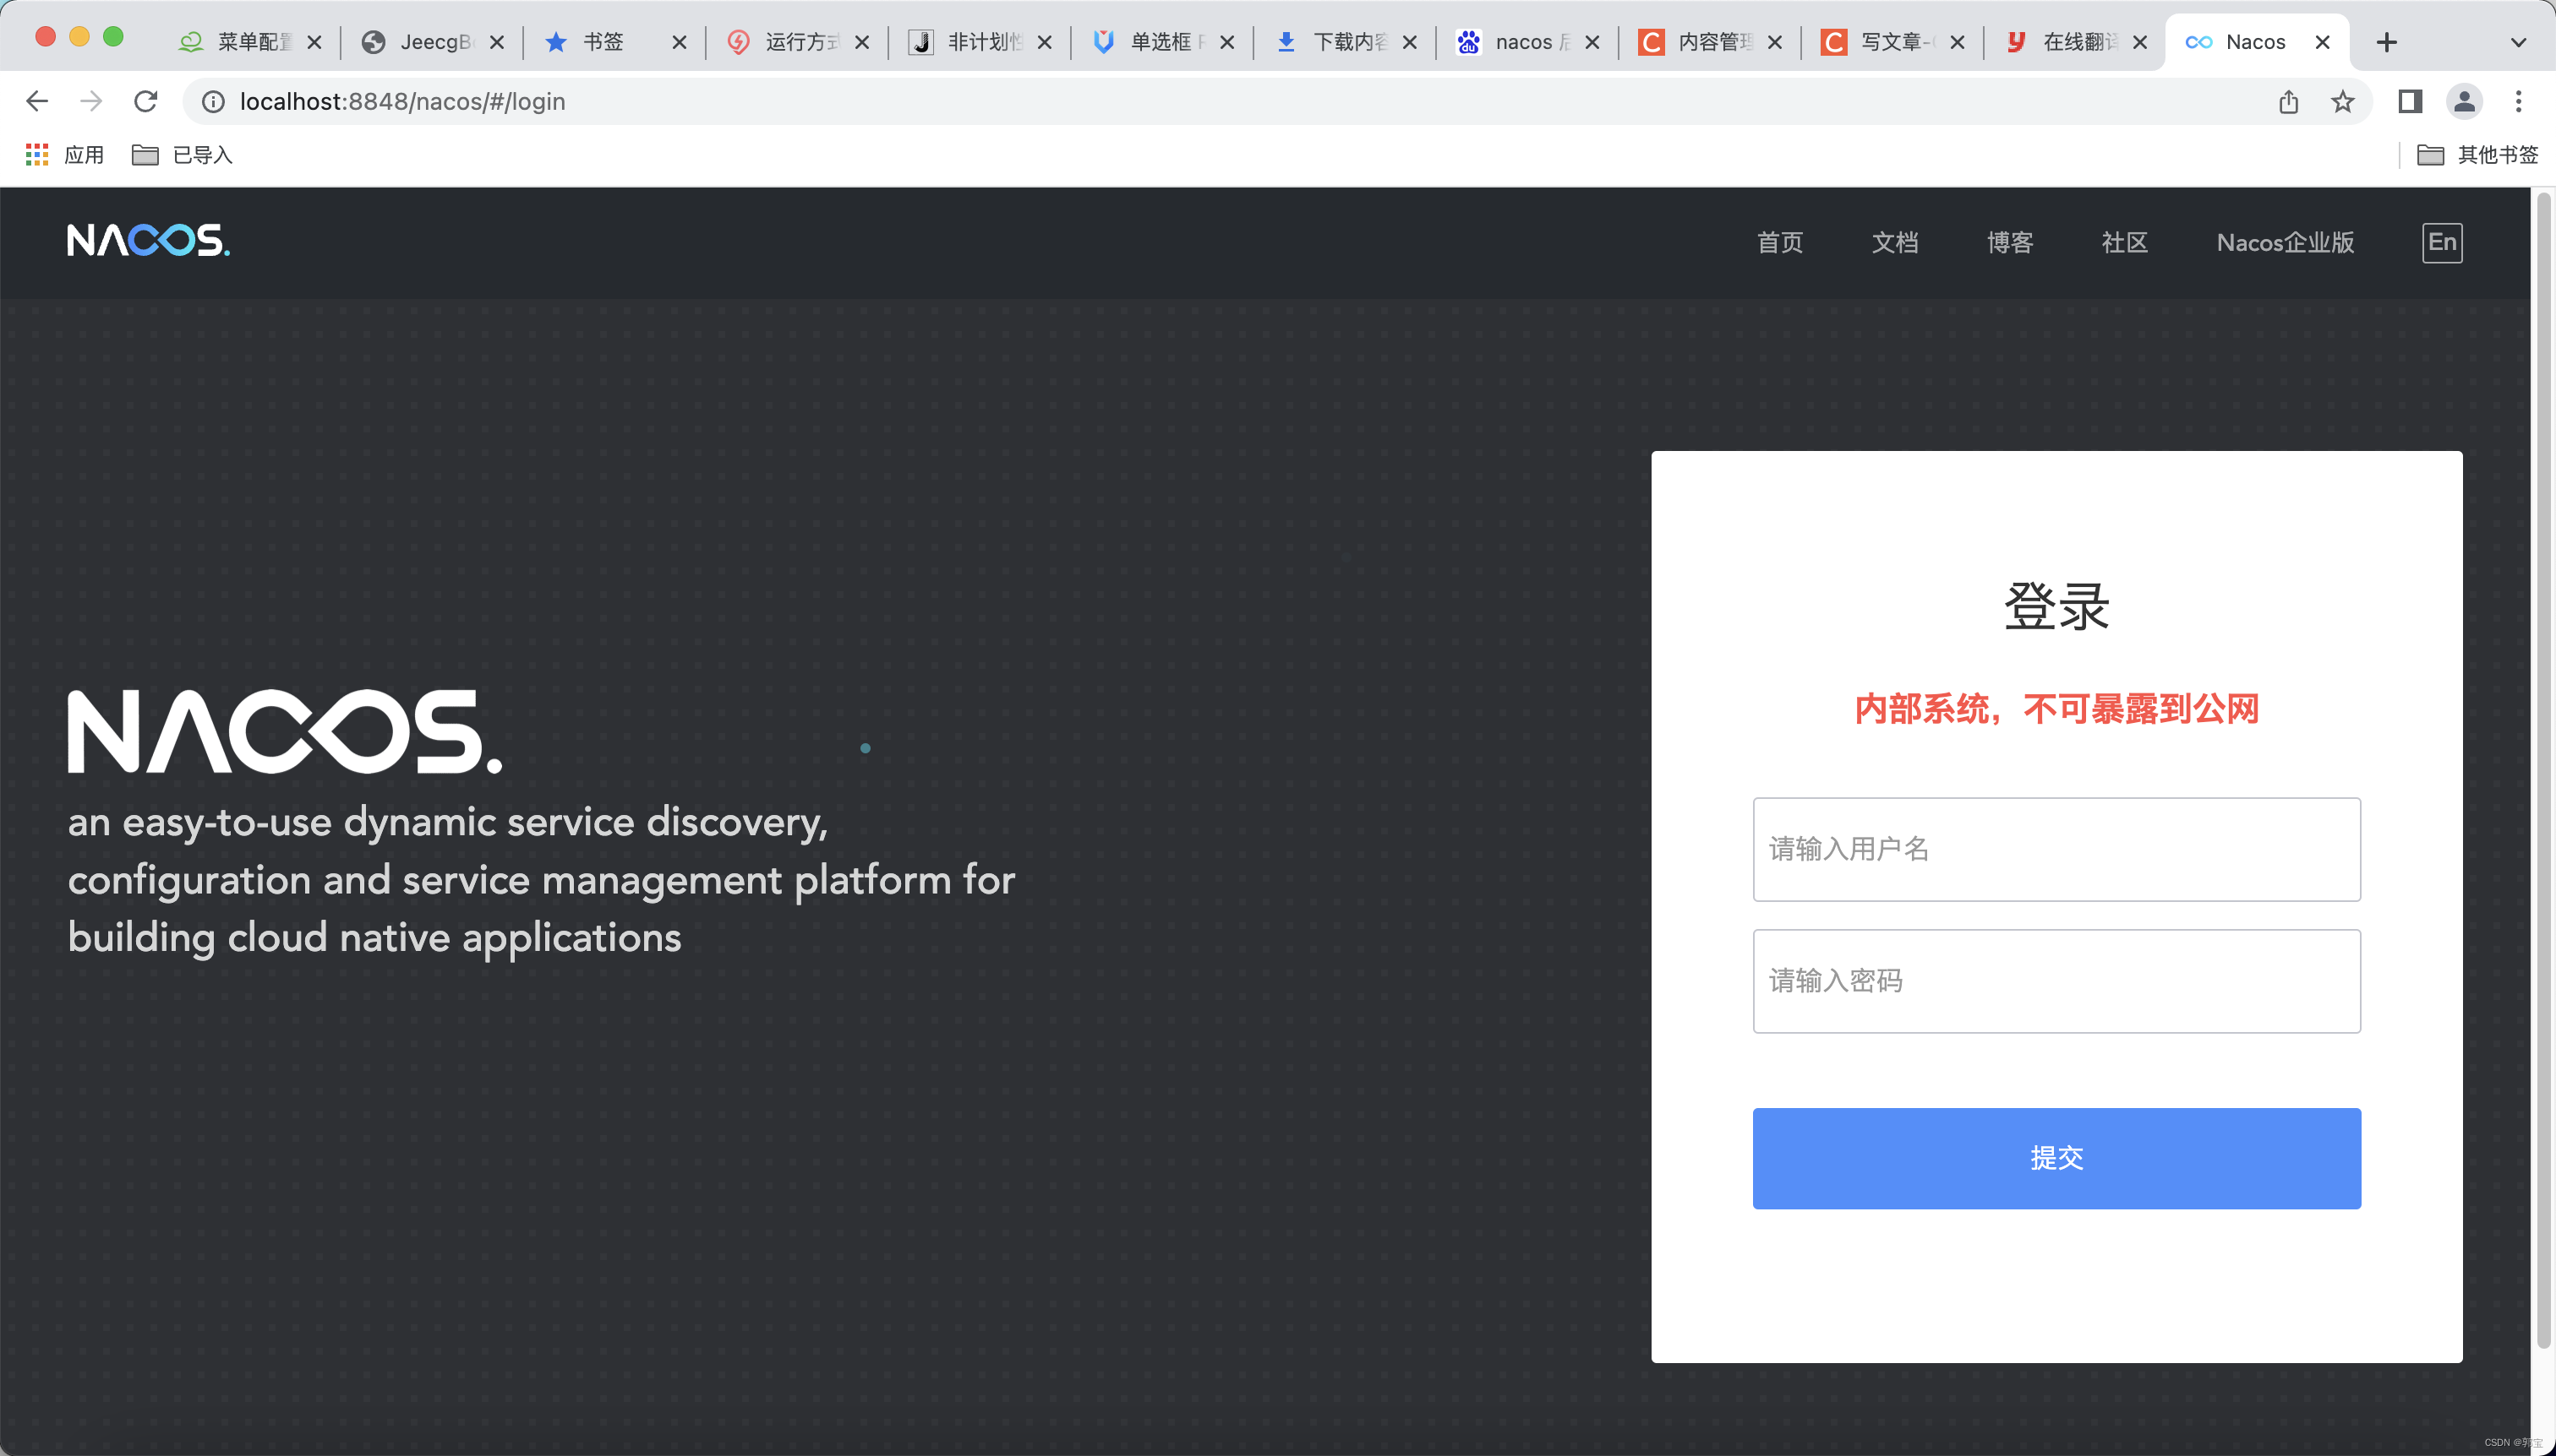
Task: Click the Chrome profile avatar icon
Action: pos(2464,101)
